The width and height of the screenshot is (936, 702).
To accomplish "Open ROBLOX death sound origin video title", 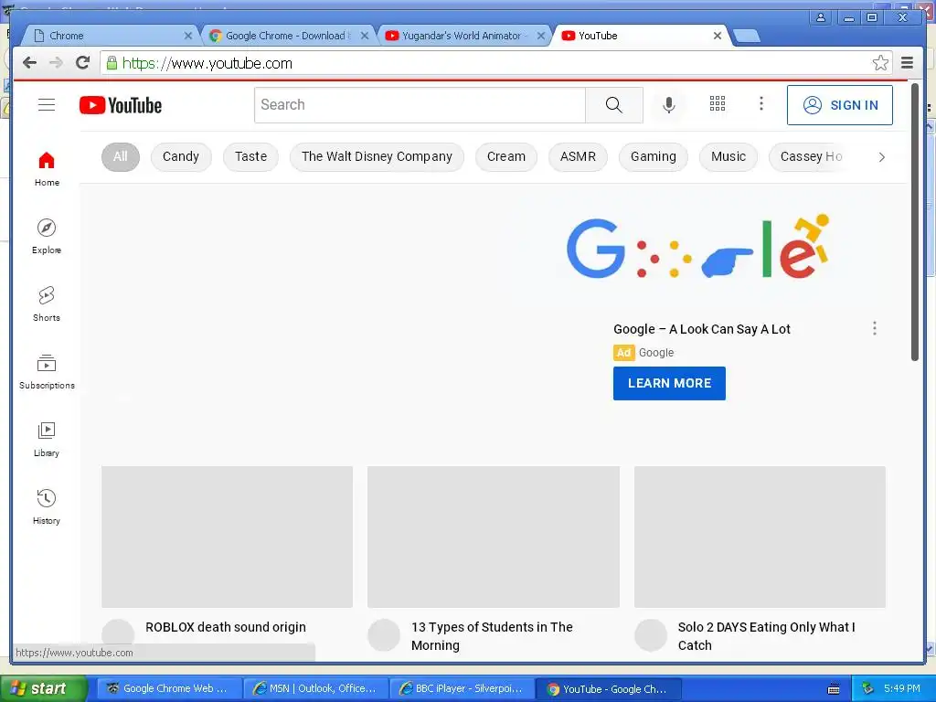I will [x=226, y=627].
